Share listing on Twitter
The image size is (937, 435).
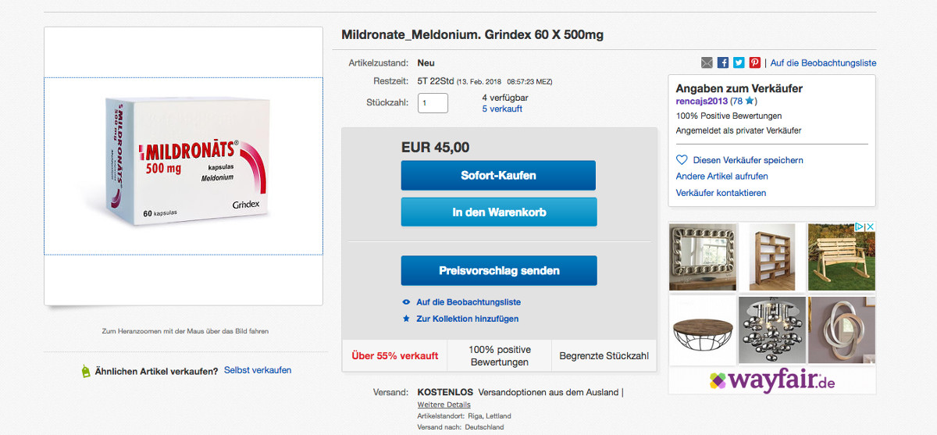click(739, 63)
